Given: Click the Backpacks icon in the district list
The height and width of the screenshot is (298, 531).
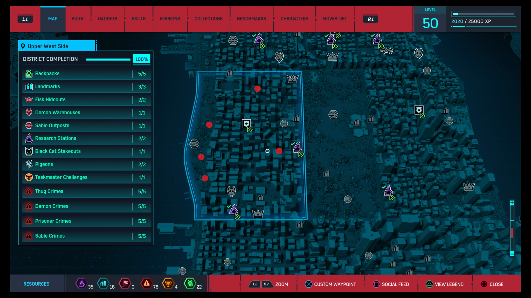Looking at the screenshot, I should click(29, 74).
